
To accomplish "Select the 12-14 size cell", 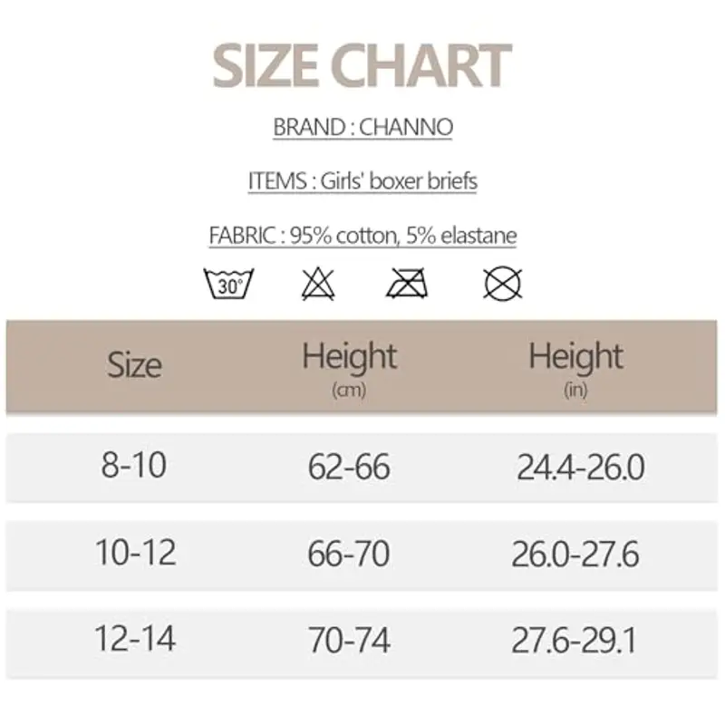I will click(136, 640).
